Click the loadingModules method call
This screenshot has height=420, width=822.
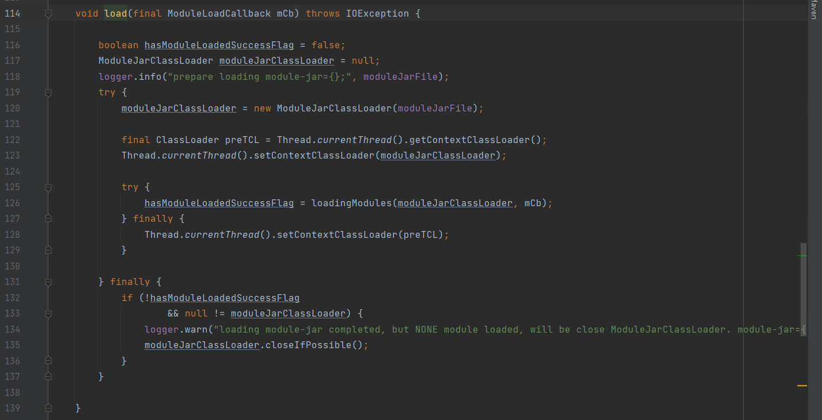click(351, 203)
